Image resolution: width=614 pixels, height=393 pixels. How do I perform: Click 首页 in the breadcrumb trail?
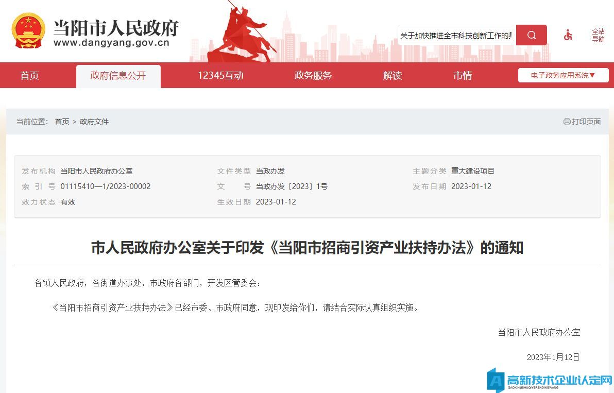coord(62,122)
